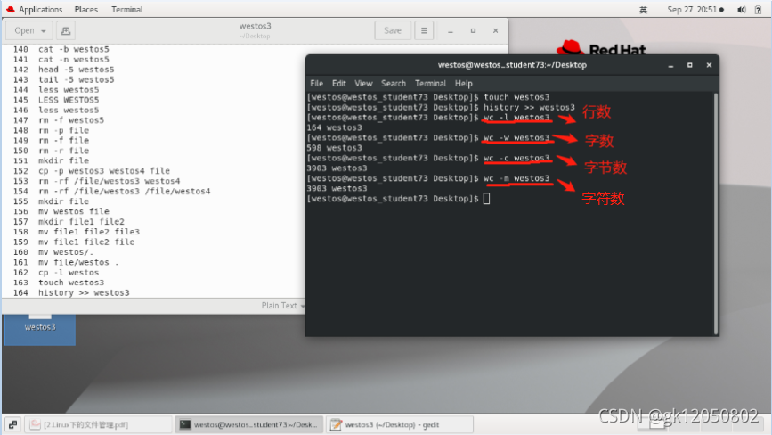Click line 163 'touch westos3' in gedit
772x435 pixels.
71,283
